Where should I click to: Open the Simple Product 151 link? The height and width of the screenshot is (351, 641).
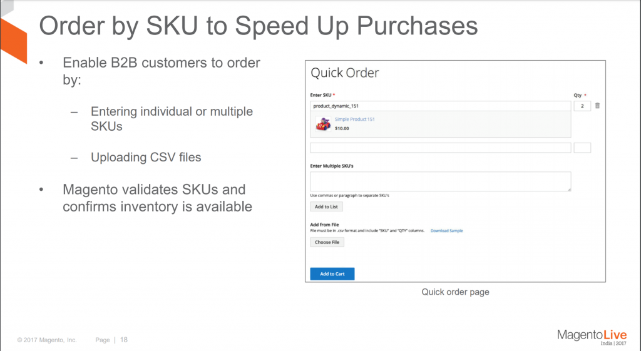[x=354, y=119]
